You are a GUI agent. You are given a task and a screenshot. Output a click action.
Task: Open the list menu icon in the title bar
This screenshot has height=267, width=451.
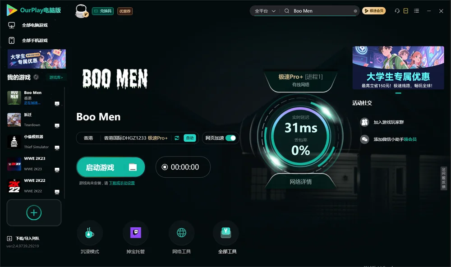pyautogui.click(x=416, y=11)
